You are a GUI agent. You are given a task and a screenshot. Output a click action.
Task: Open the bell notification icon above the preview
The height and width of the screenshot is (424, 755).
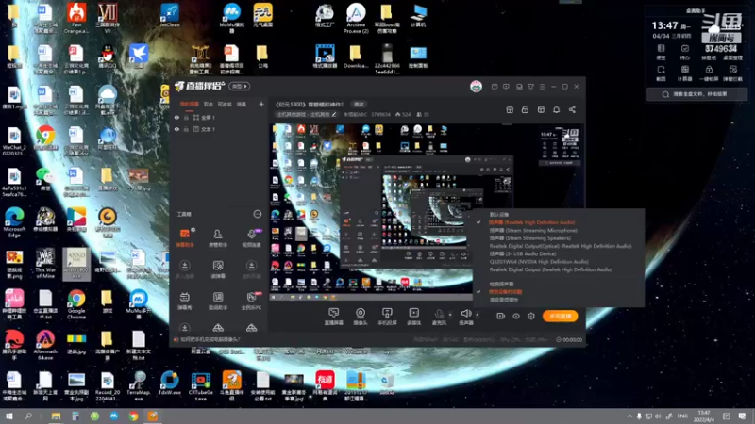tap(556, 109)
